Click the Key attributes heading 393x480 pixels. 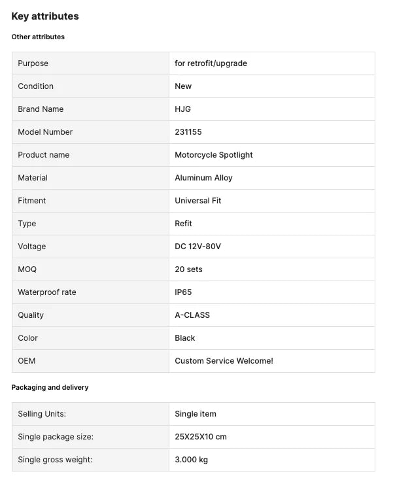coord(45,16)
